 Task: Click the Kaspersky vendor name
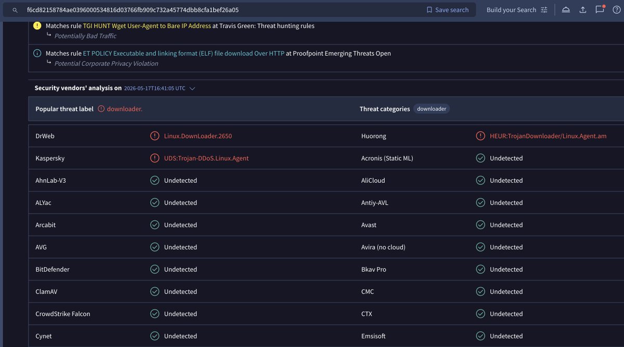point(50,158)
